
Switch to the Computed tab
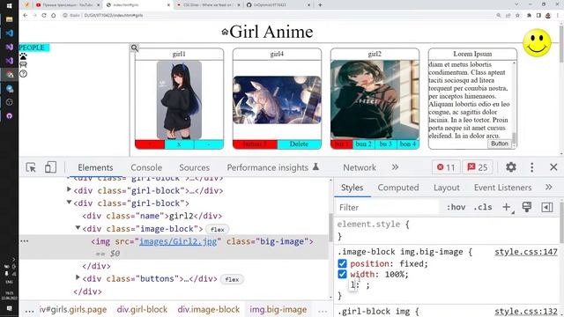pyautogui.click(x=398, y=188)
